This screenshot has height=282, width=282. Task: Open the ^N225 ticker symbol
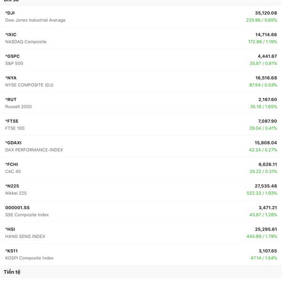pos(12,186)
